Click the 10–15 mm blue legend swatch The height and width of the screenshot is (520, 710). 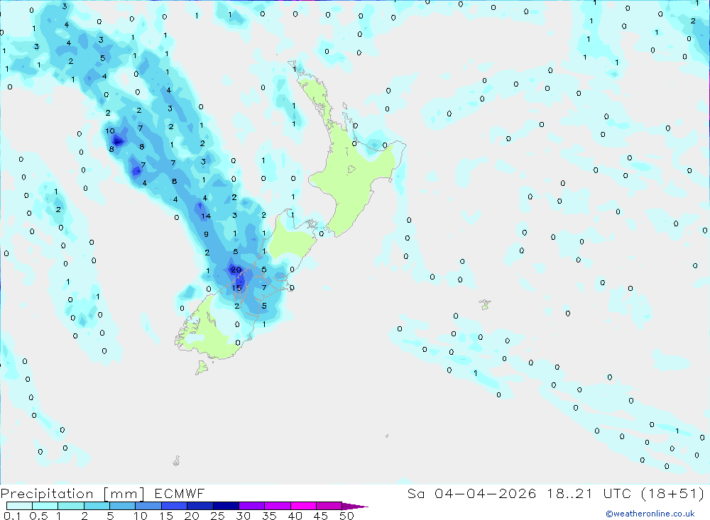click(148, 506)
